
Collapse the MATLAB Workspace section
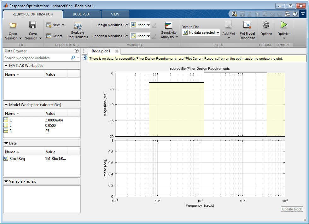pyautogui.click(x=6, y=66)
